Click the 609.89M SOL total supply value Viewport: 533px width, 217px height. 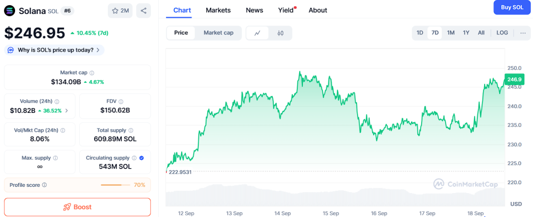click(x=115, y=139)
